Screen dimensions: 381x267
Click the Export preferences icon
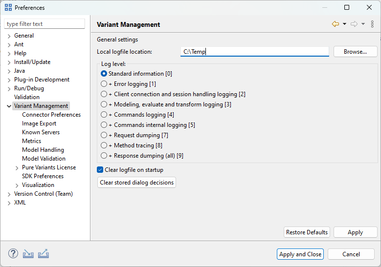[43, 254]
